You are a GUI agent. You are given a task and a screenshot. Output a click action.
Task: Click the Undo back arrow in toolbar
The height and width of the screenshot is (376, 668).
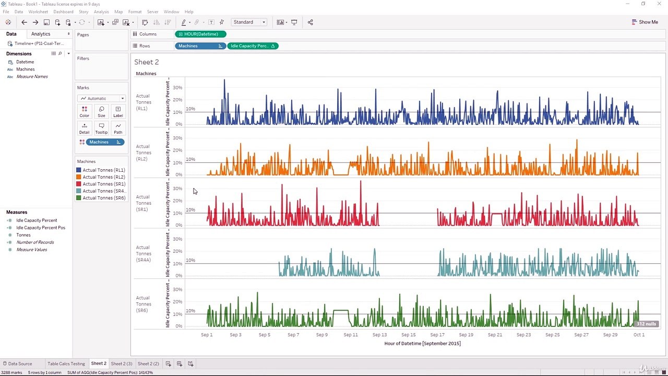[x=24, y=22]
